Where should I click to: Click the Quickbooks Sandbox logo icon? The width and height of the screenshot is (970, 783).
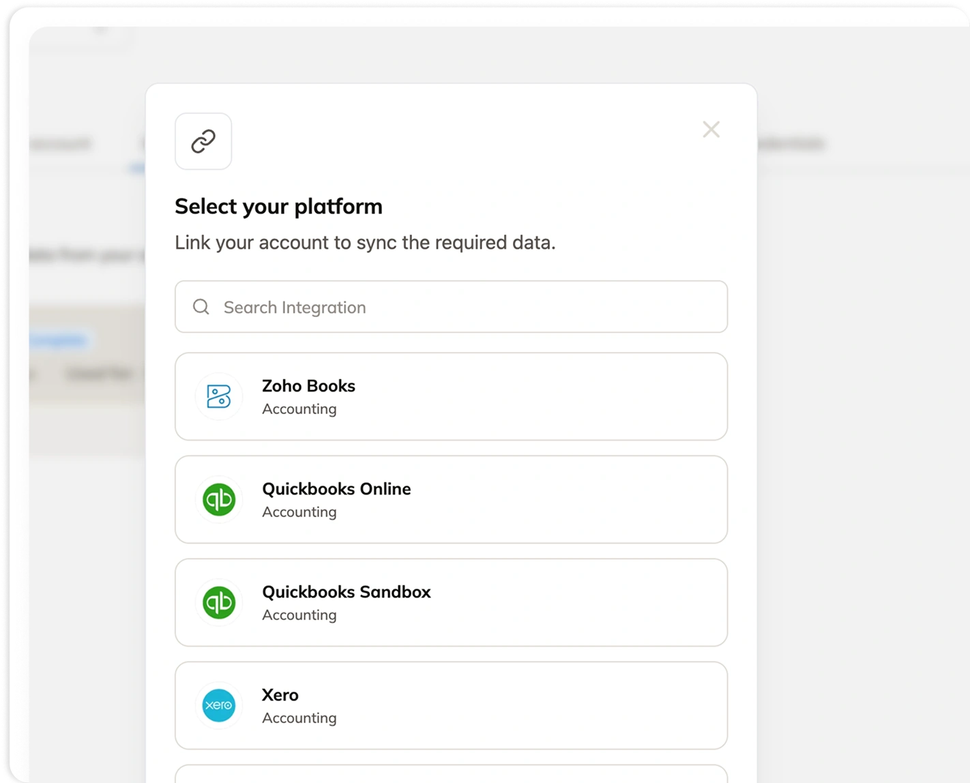[x=219, y=602]
